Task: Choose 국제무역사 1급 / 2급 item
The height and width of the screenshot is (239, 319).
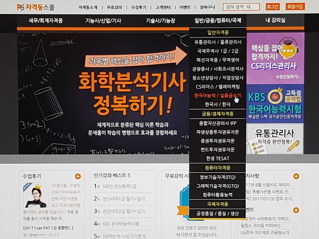Action: click(x=218, y=51)
